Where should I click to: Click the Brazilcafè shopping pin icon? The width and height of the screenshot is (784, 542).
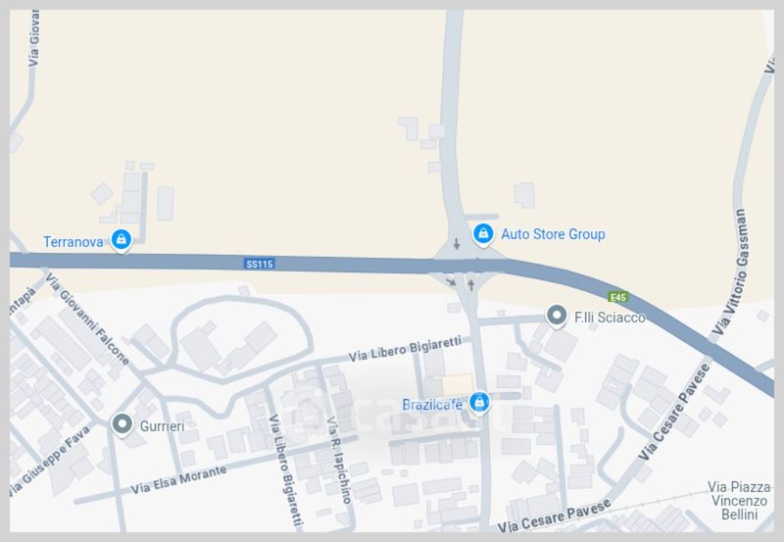coord(479,403)
